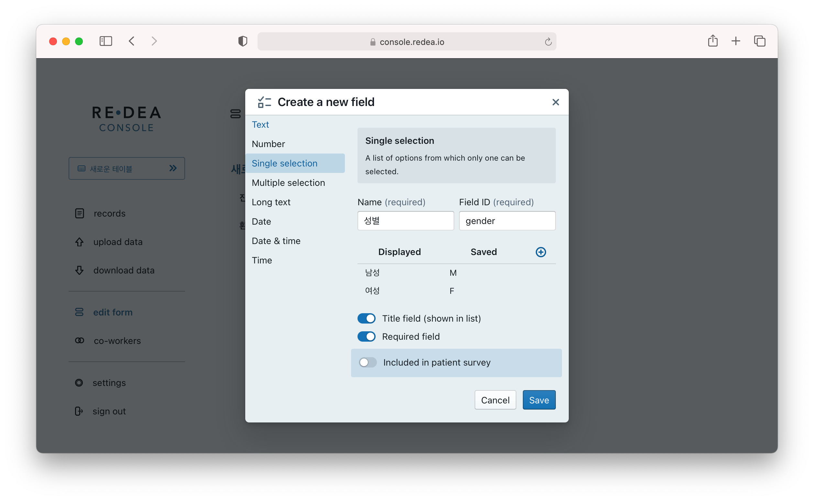Select the Multiple selection field type

tap(288, 183)
